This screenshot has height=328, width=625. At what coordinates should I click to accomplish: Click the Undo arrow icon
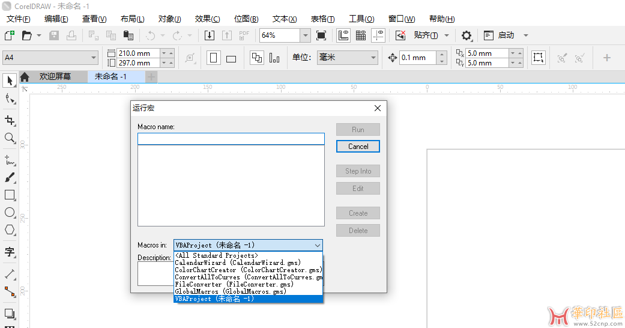coord(151,35)
